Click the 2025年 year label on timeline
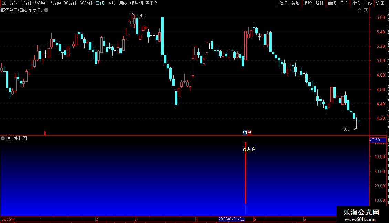 coord(8,219)
